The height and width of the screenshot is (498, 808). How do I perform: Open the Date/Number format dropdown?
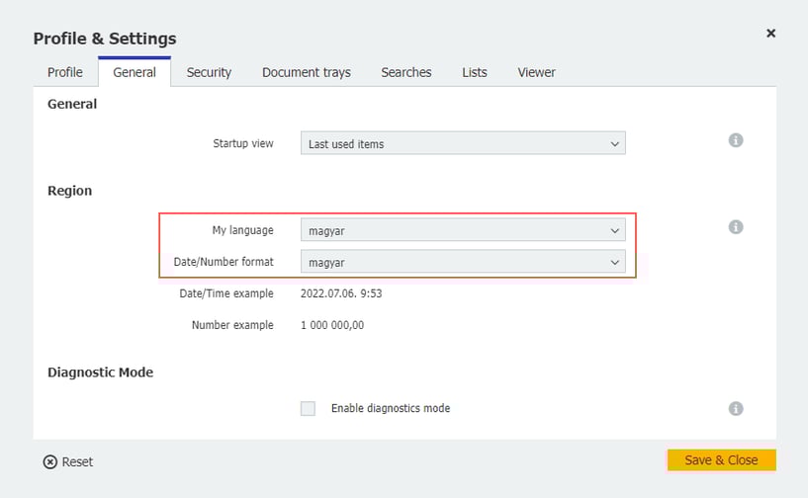(463, 262)
